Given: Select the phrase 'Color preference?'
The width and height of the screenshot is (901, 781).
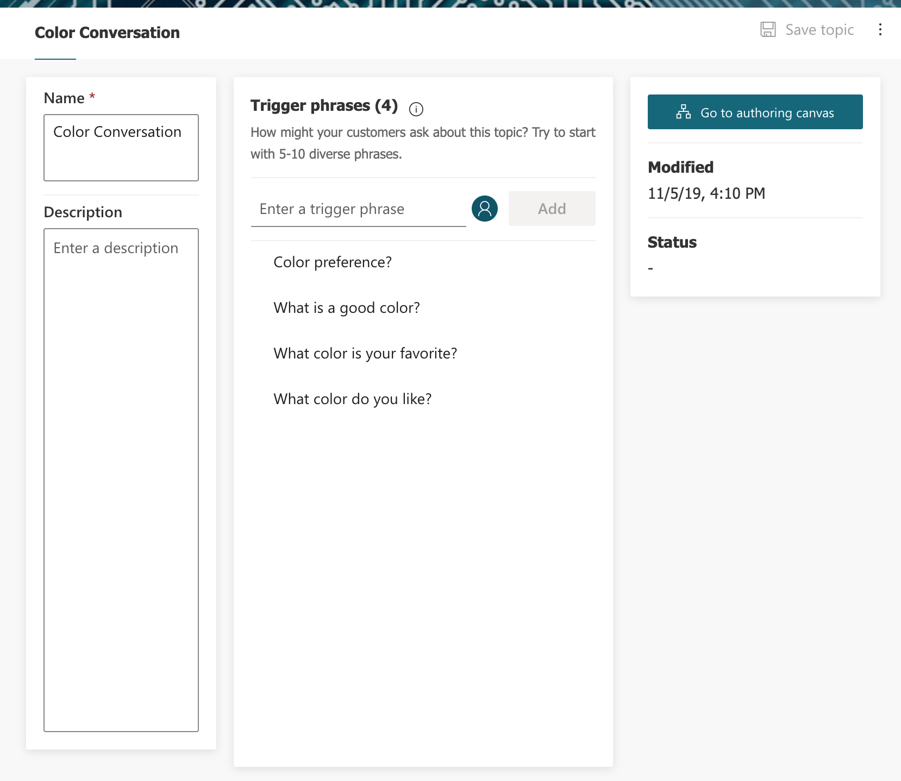Looking at the screenshot, I should [x=332, y=262].
